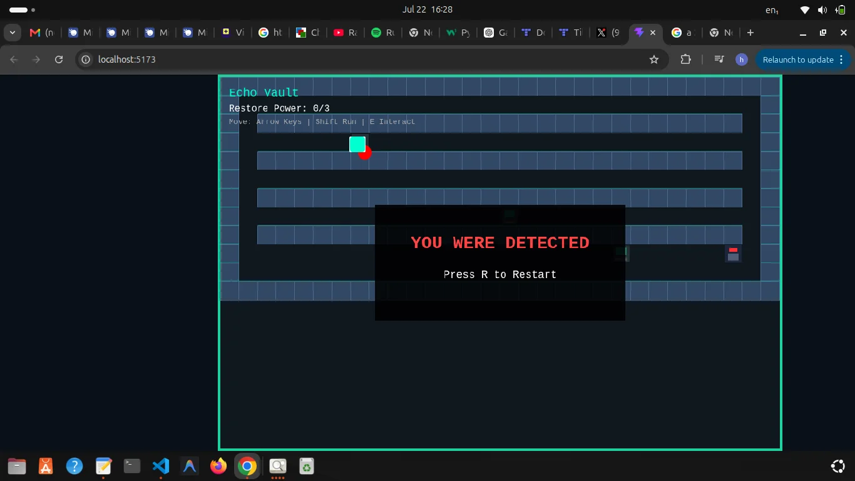
Task: Open the battery status icon
Action: click(839, 9)
